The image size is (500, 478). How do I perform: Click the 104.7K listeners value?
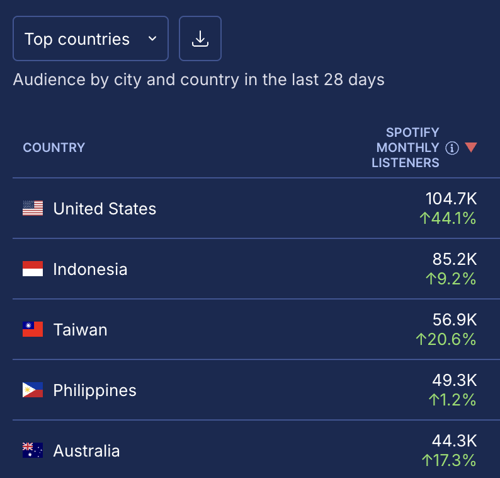coord(452,199)
